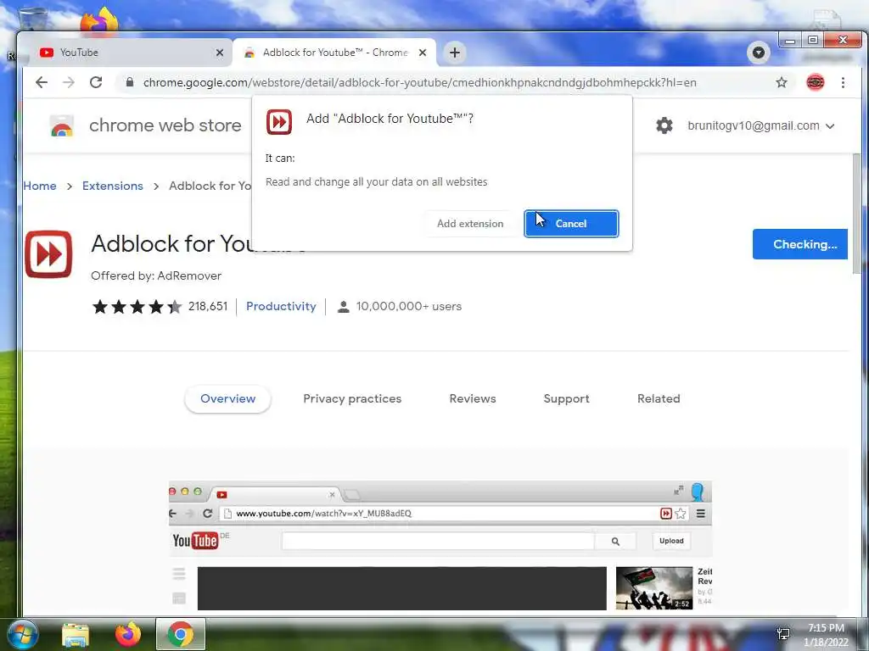
Task: Click the Chrome Web Store logo
Action: coord(61,125)
